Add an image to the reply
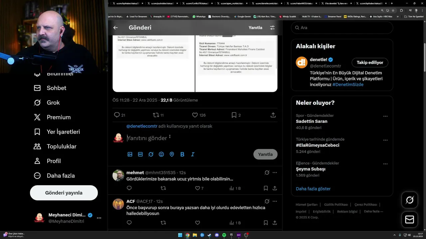 130,154
